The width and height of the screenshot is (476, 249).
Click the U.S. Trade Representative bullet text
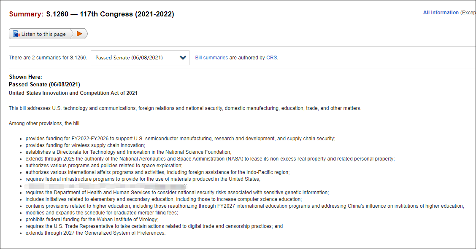(x=154, y=226)
